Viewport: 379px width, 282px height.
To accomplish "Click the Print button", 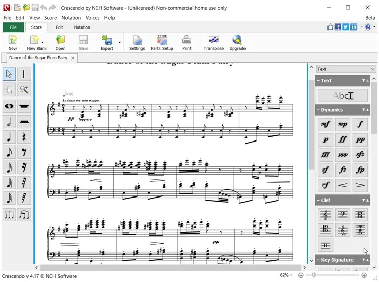I will click(186, 43).
